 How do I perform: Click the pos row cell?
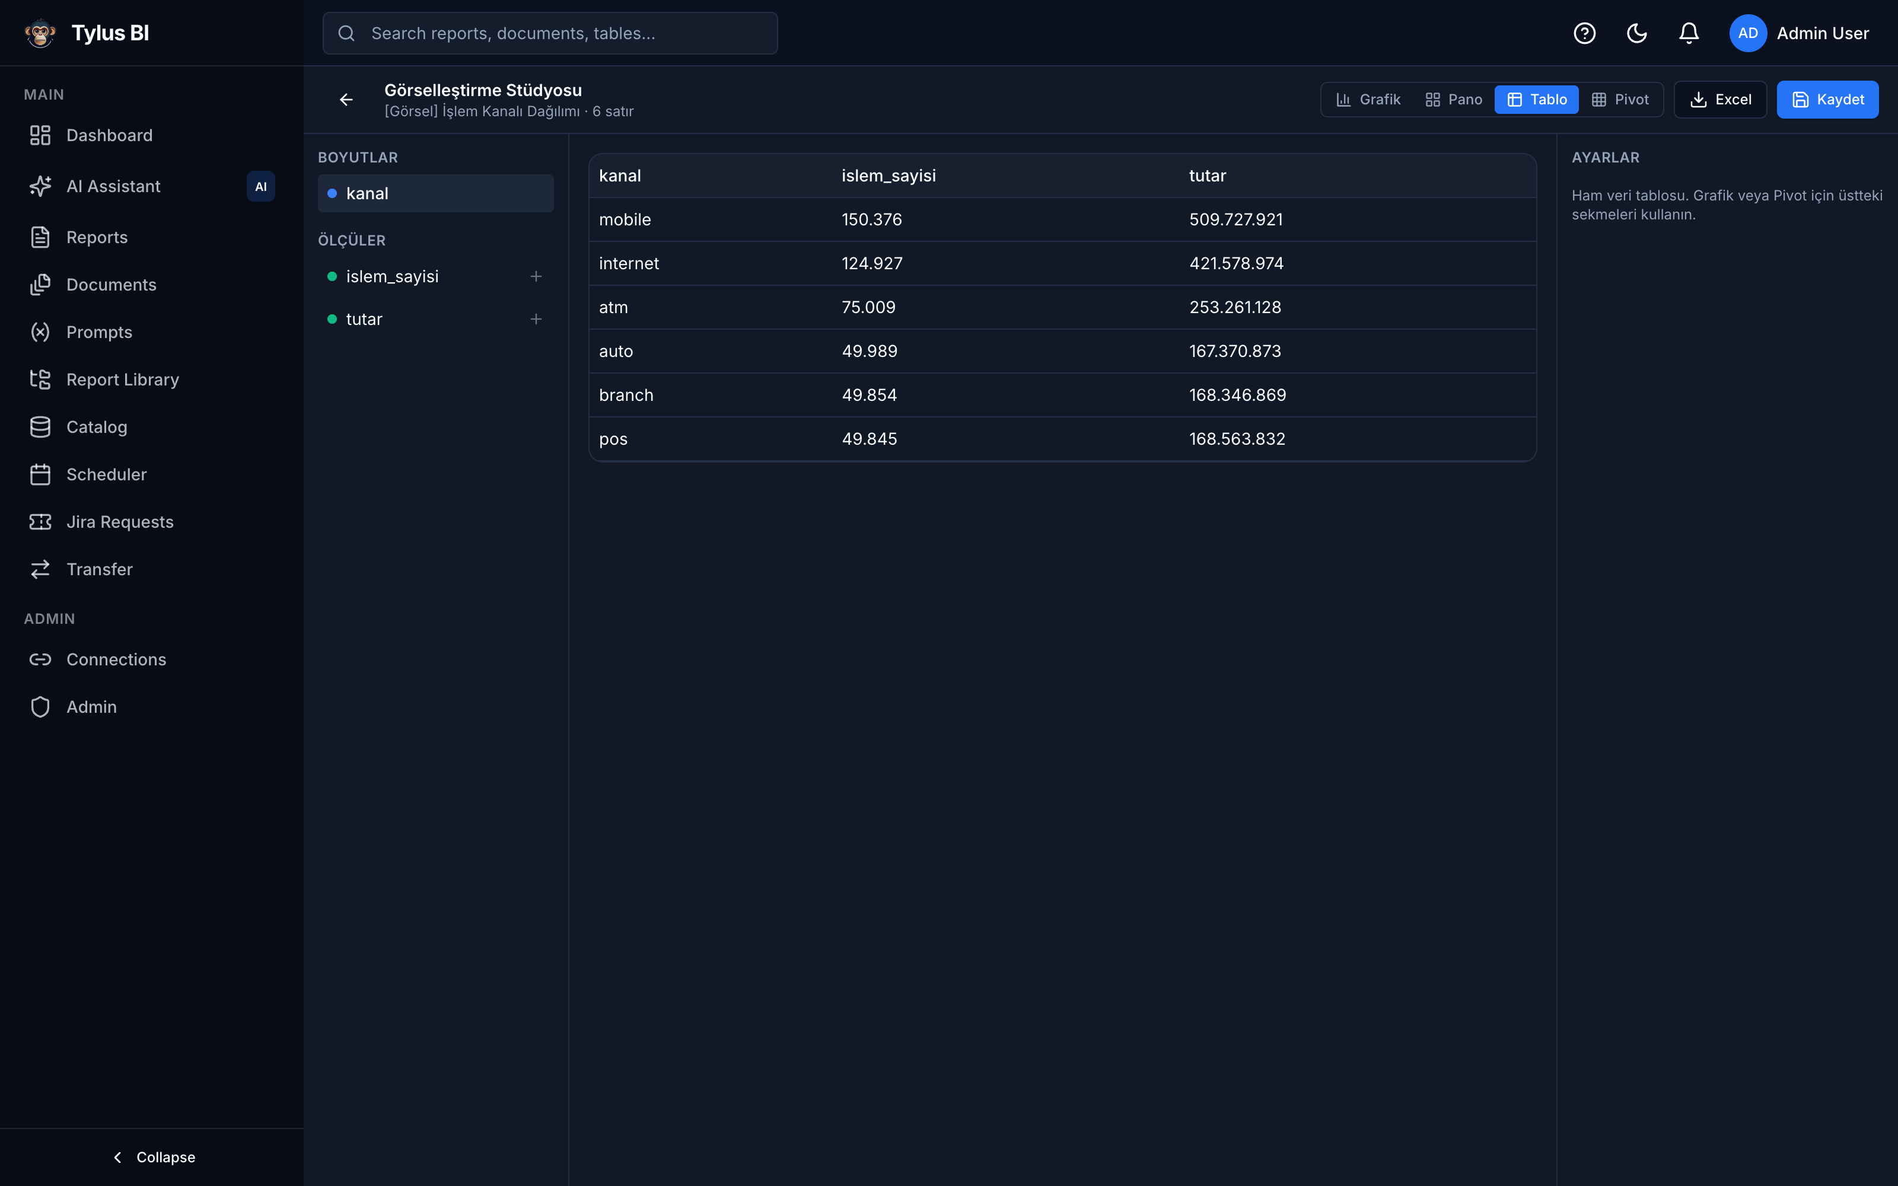(613, 439)
